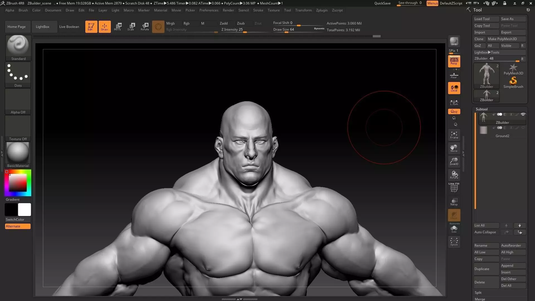535x301 pixels.
Task: Click the QuickSave button
Action: click(382, 3)
